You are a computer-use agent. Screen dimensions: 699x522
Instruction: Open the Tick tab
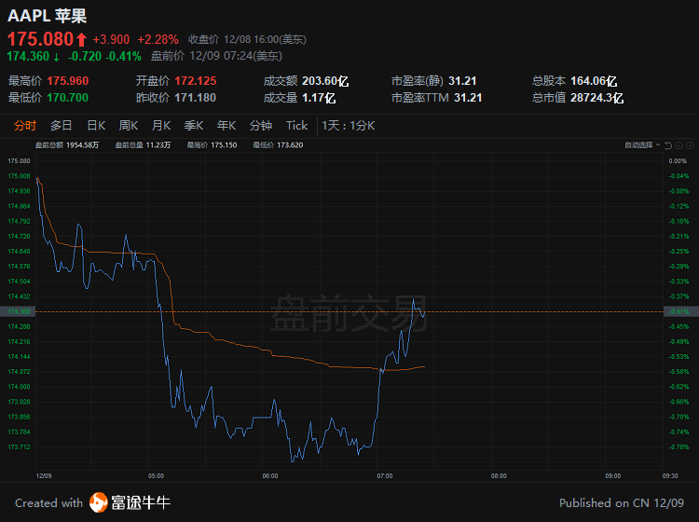(x=296, y=126)
